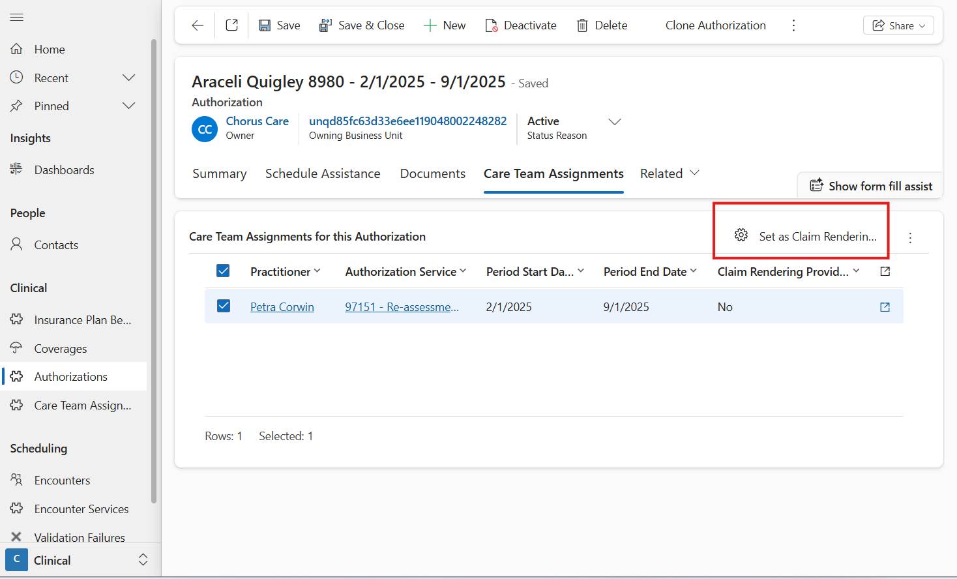Click the Insurance Plan Be... puzzle icon
This screenshot has width=957, height=579.
(17, 319)
